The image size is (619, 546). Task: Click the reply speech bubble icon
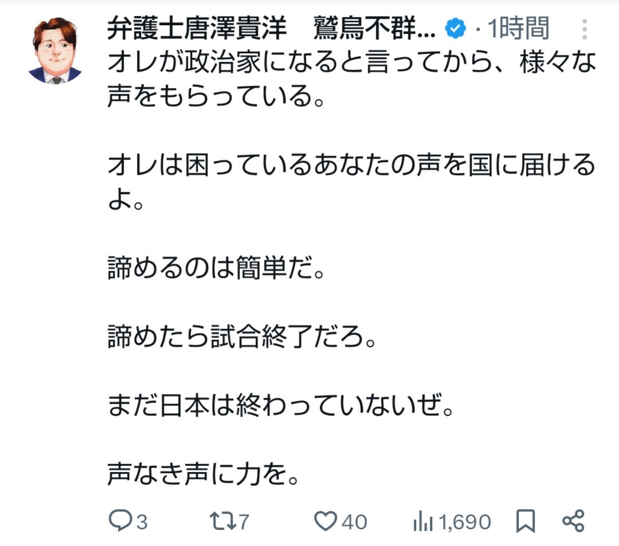tap(120, 521)
